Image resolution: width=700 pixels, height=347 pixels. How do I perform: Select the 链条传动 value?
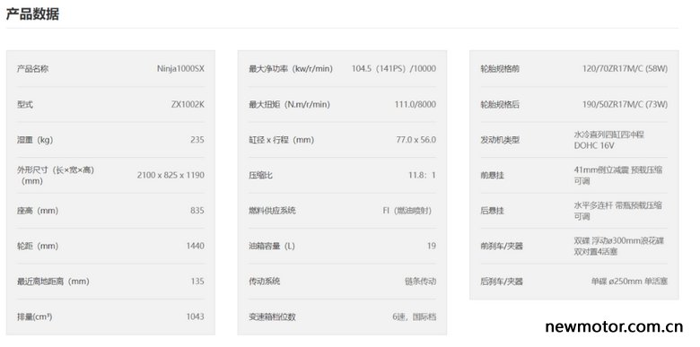[420, 282]
